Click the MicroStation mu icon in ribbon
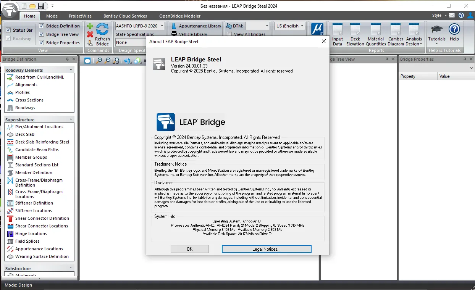The height and width of the screenshot is (290, 475). 317,29
